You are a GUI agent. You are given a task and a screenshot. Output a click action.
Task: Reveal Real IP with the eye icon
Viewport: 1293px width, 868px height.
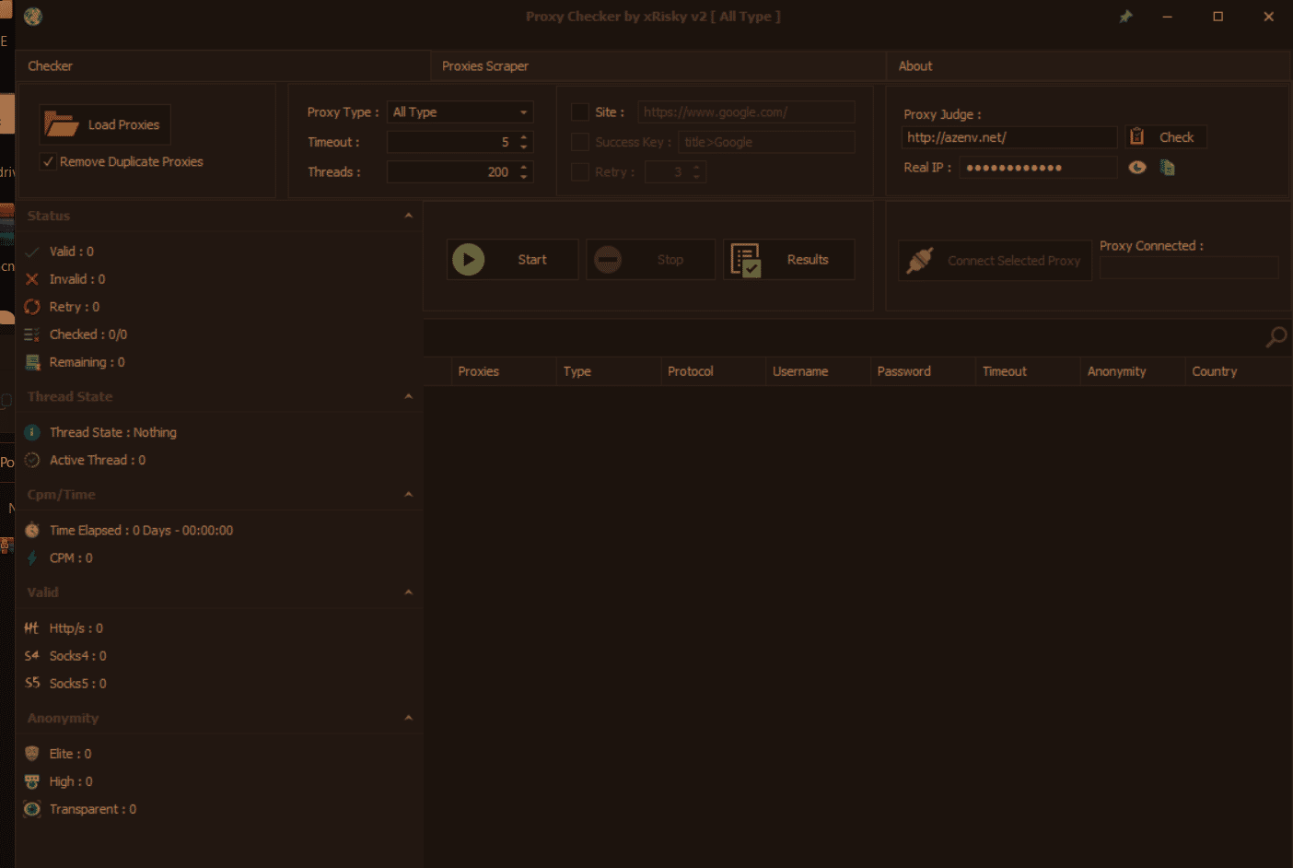(1137, 168)
